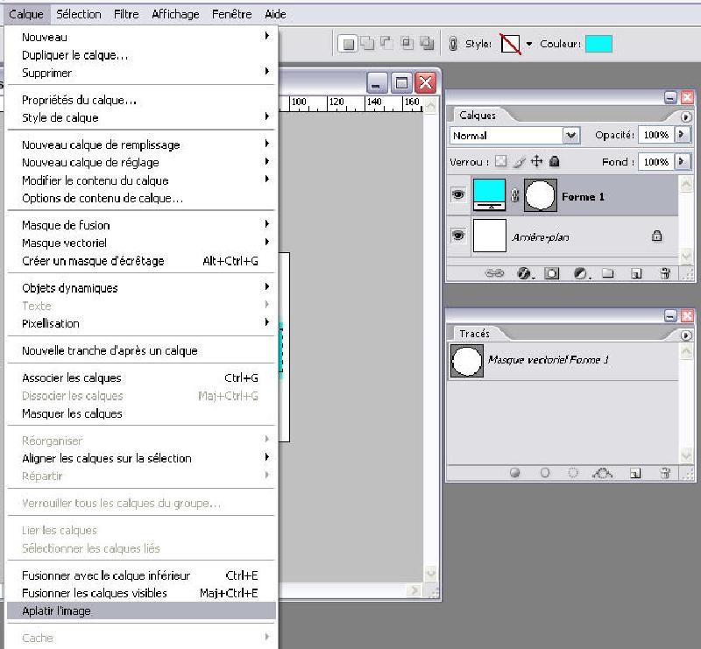Open the Tracés panel options menu
This screenshot has height=649, width=701.
(x=686, y=335)
